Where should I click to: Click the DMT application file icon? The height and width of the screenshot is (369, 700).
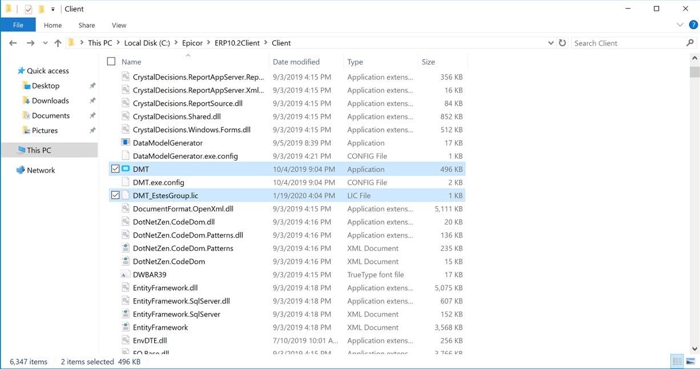[126, 169]
